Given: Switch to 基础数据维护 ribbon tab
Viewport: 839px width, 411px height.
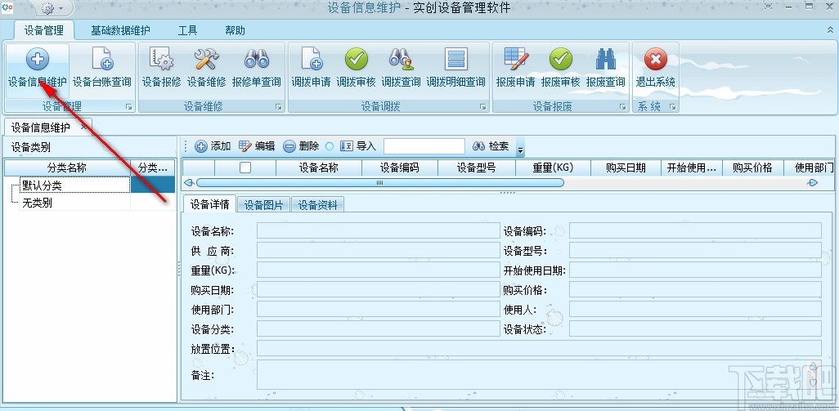Looking at the screenshot, I should (x=120, y=30).
